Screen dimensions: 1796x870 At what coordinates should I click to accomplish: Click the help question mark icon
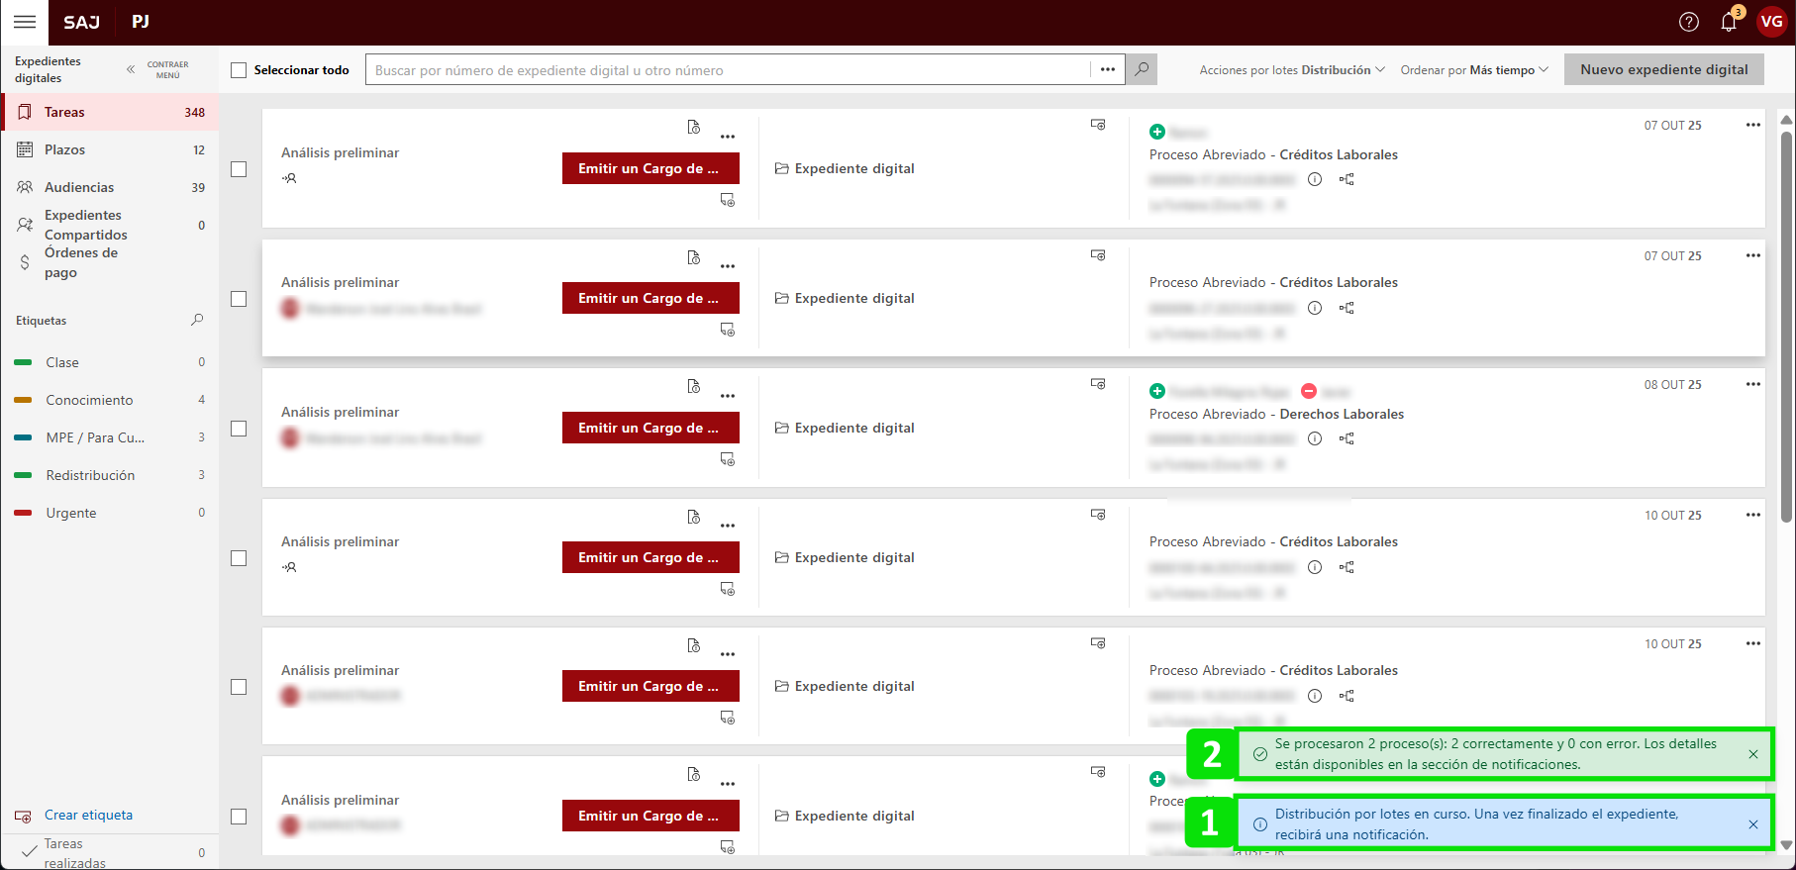coord(1689,22)
